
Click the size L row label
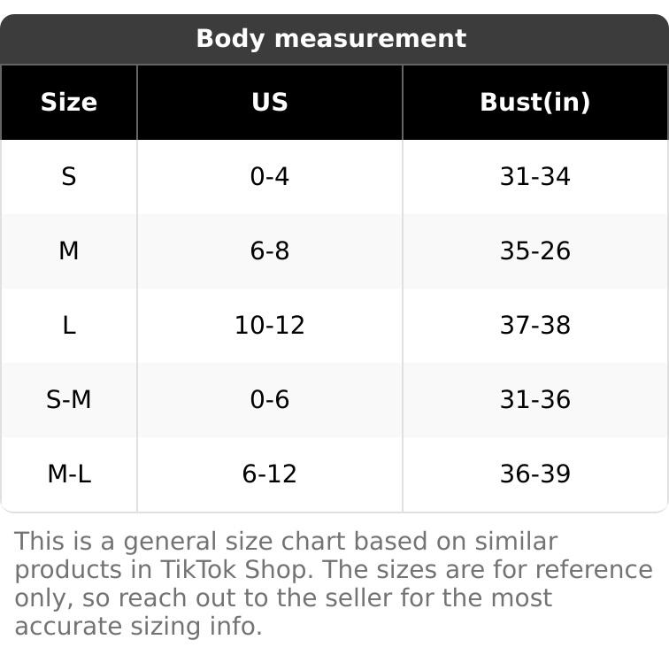[x=69, y=326]
